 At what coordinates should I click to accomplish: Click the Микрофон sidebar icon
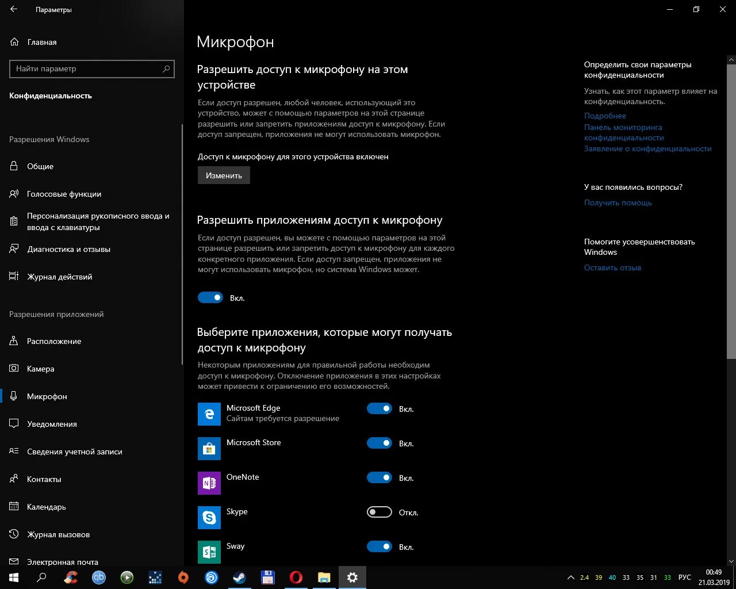coord(14,396)
